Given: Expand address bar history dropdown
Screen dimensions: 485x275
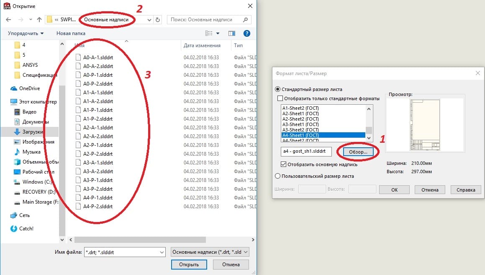Looking at the screenshot, I should click(x=149, y=20).
